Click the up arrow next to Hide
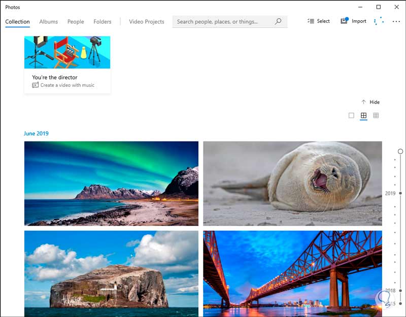This screenshot has width=406, height=317. click(363, 102)
